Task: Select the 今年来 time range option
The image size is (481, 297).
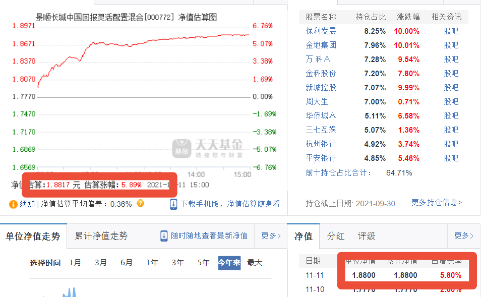Action: point(229,263)
